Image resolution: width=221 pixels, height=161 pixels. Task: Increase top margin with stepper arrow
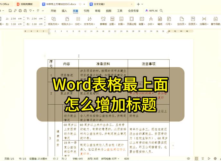tap(24, 18)
